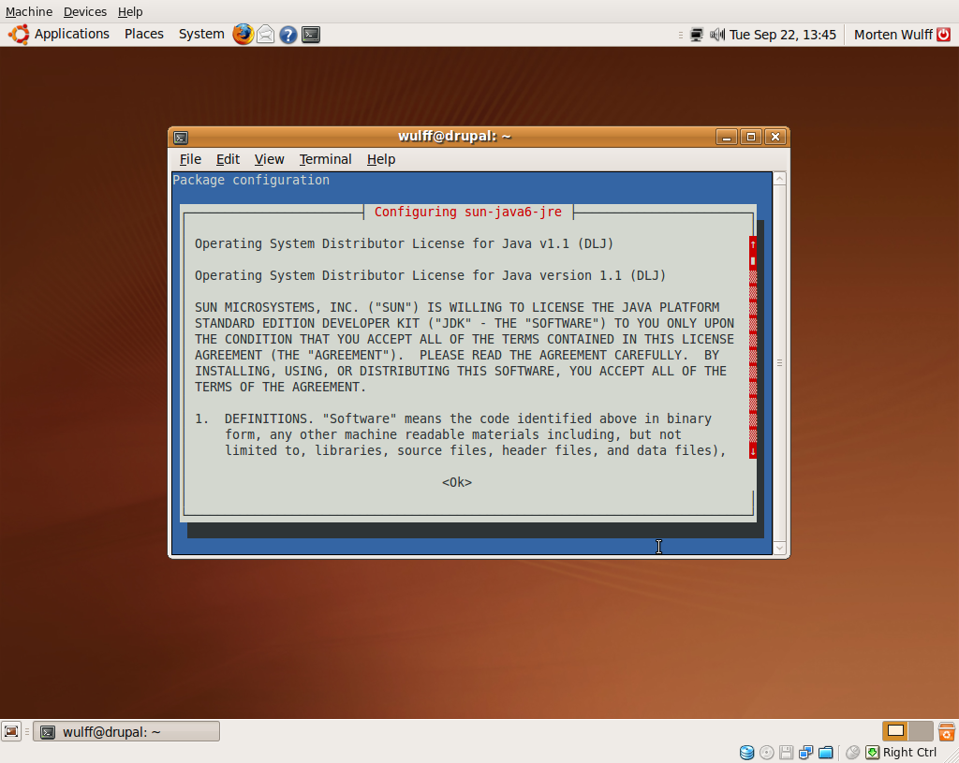
Task: Click the Morten Wulff user switcher
Action: click(x=893, y=35)
